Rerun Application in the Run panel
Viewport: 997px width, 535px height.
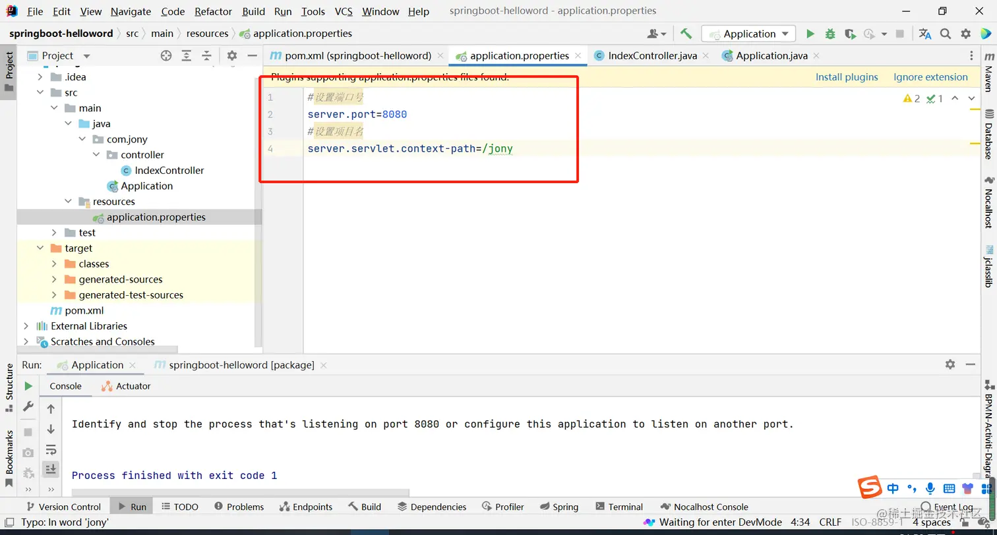pos(28,386)
